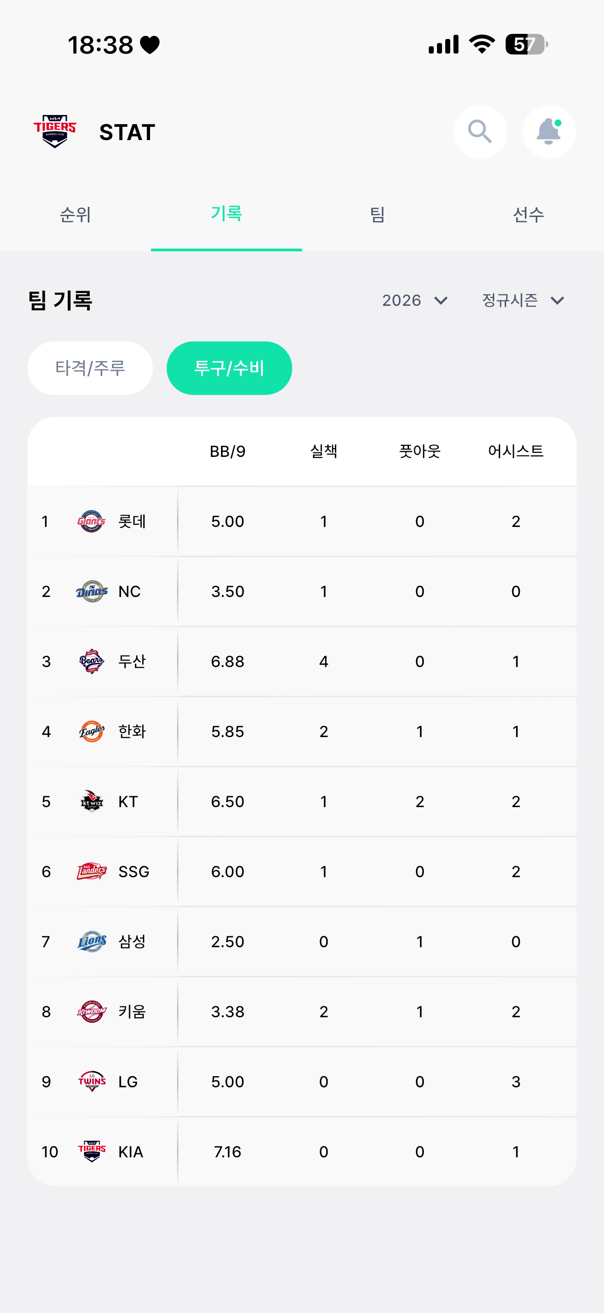Viewport: 604px width, 1313px height.
Task: Tap the Hanwha Eagles team logo
Action: click(x=92, y=732)
